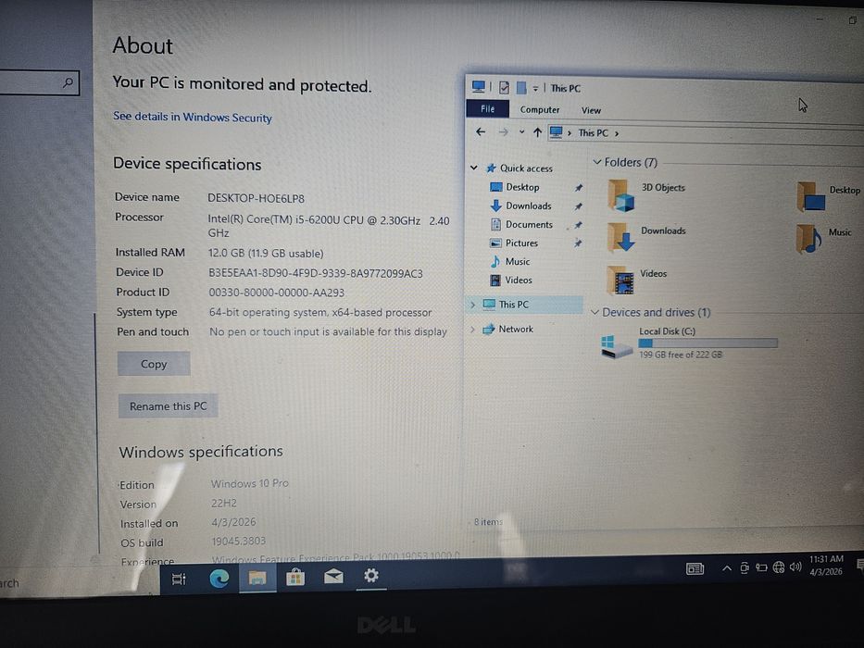Viewport: 864px width, 648px height.
Task: Click pin icon next to Pictures
Action: pos(578,243)
